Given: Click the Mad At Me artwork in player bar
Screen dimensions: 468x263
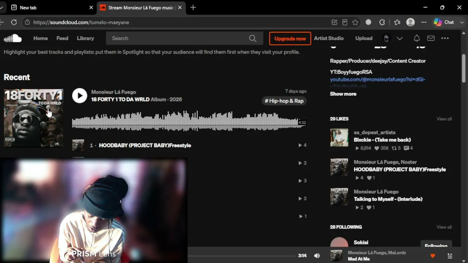Looking at the screenshot, I should point(336,256).
